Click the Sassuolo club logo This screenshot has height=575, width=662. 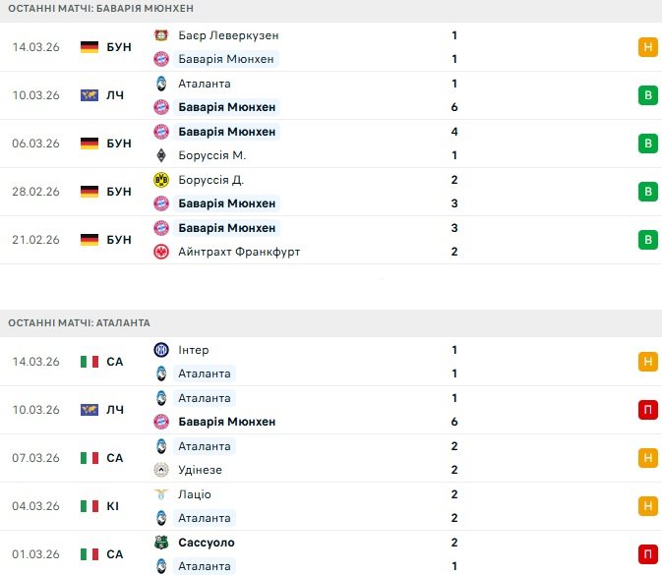[161, 543]
